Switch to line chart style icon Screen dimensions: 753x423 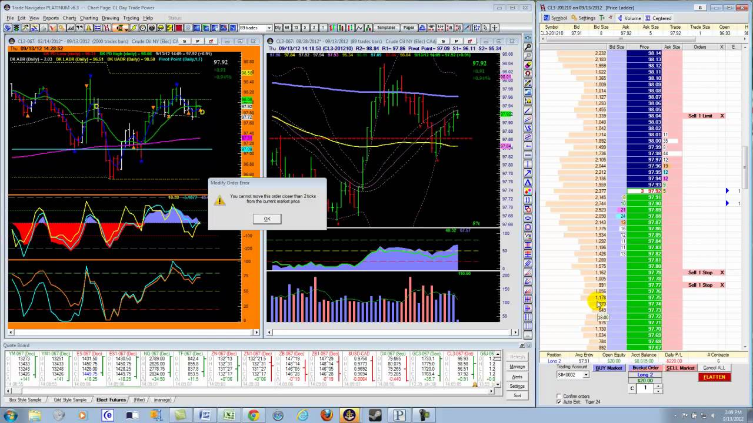(x=359, y=28)
